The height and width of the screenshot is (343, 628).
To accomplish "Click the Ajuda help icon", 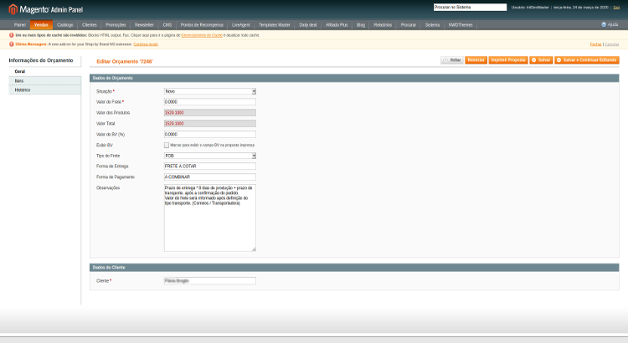I will [604, 24].
